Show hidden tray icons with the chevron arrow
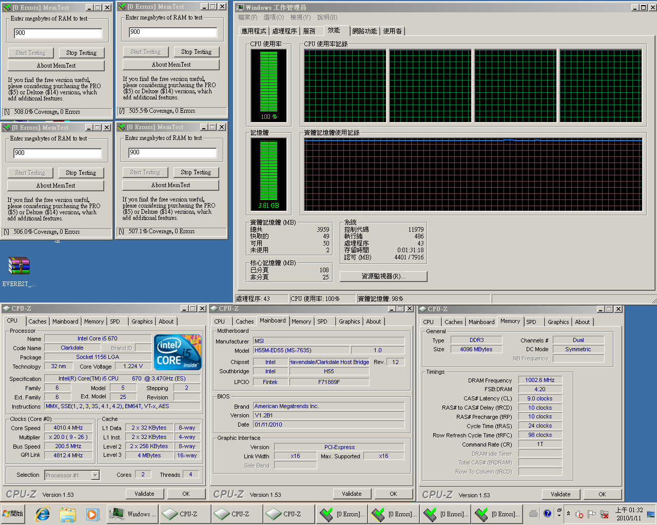Screen dimensions: 657x525 point(568,514)
